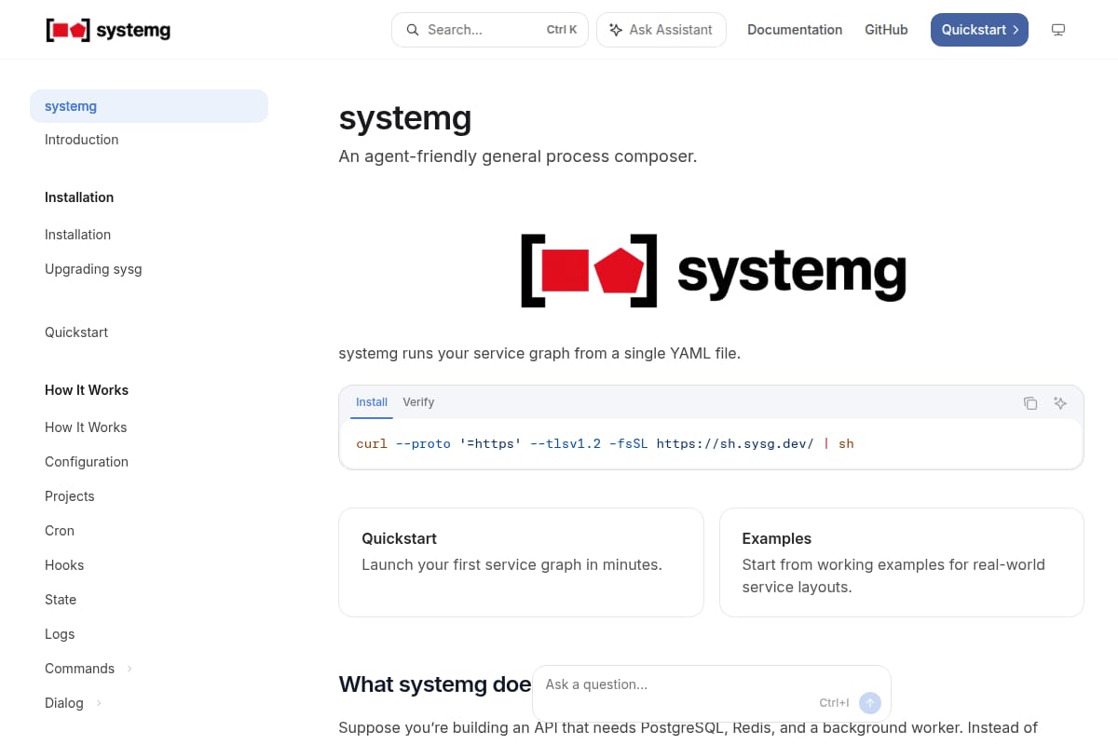Click the systemg logo in the header
The height and width of the screenshot is (745, 1118).
tap(108, 30)
